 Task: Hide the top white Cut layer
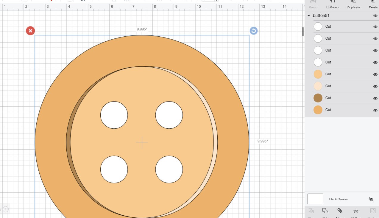pyautogui.click(x=375, y=27)
